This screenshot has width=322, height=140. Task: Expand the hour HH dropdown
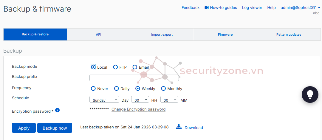140,100
